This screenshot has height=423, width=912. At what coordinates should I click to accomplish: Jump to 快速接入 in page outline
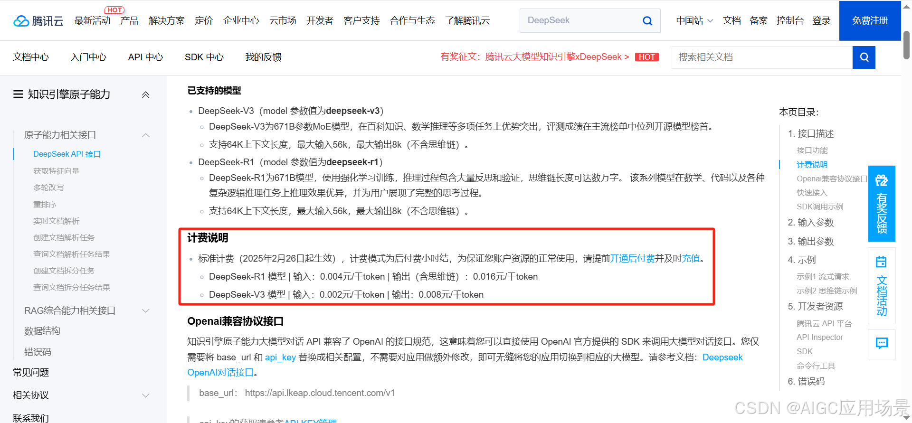coord(812,193)
